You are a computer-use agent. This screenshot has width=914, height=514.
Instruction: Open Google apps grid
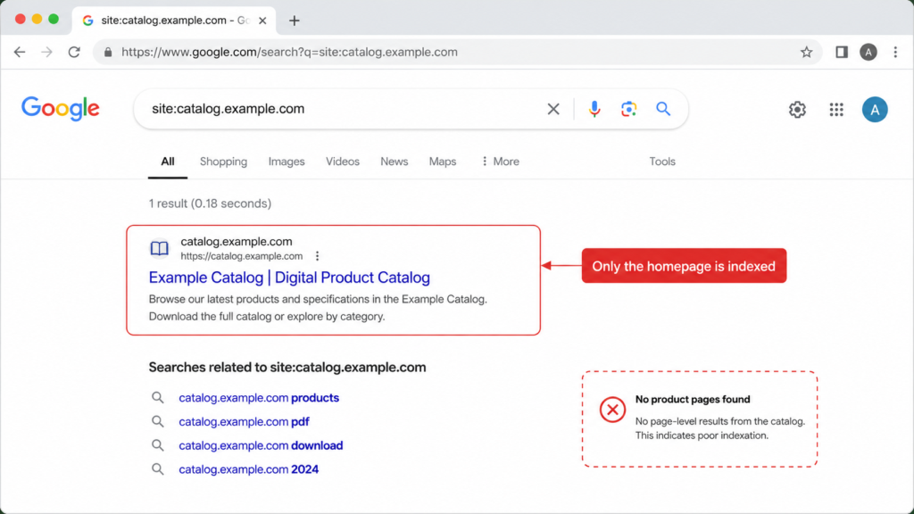click(836, 110)
